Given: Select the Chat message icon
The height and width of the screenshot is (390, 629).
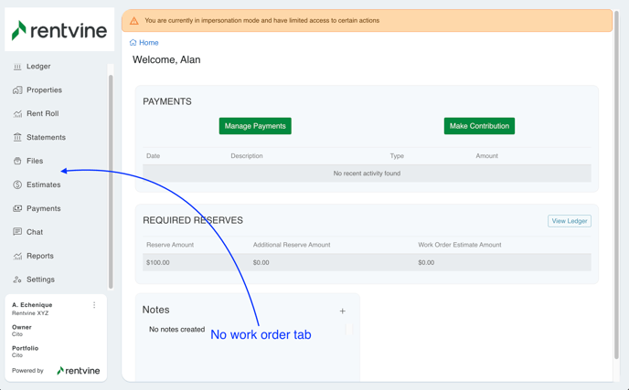Looking at the screenshot, I should click(x=17, y=233).
